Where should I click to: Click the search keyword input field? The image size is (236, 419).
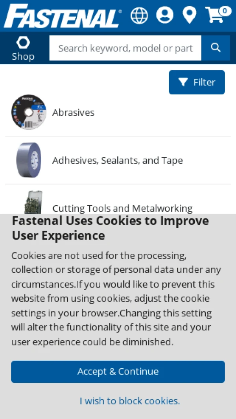[125, 48]
